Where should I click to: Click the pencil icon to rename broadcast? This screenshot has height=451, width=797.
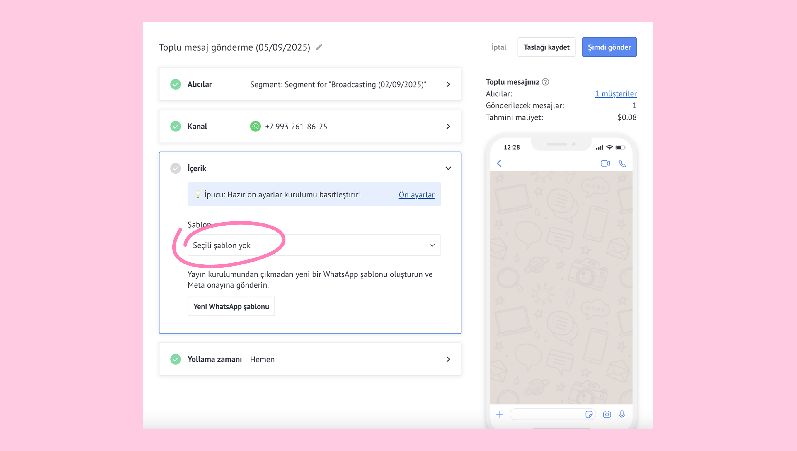319,47
